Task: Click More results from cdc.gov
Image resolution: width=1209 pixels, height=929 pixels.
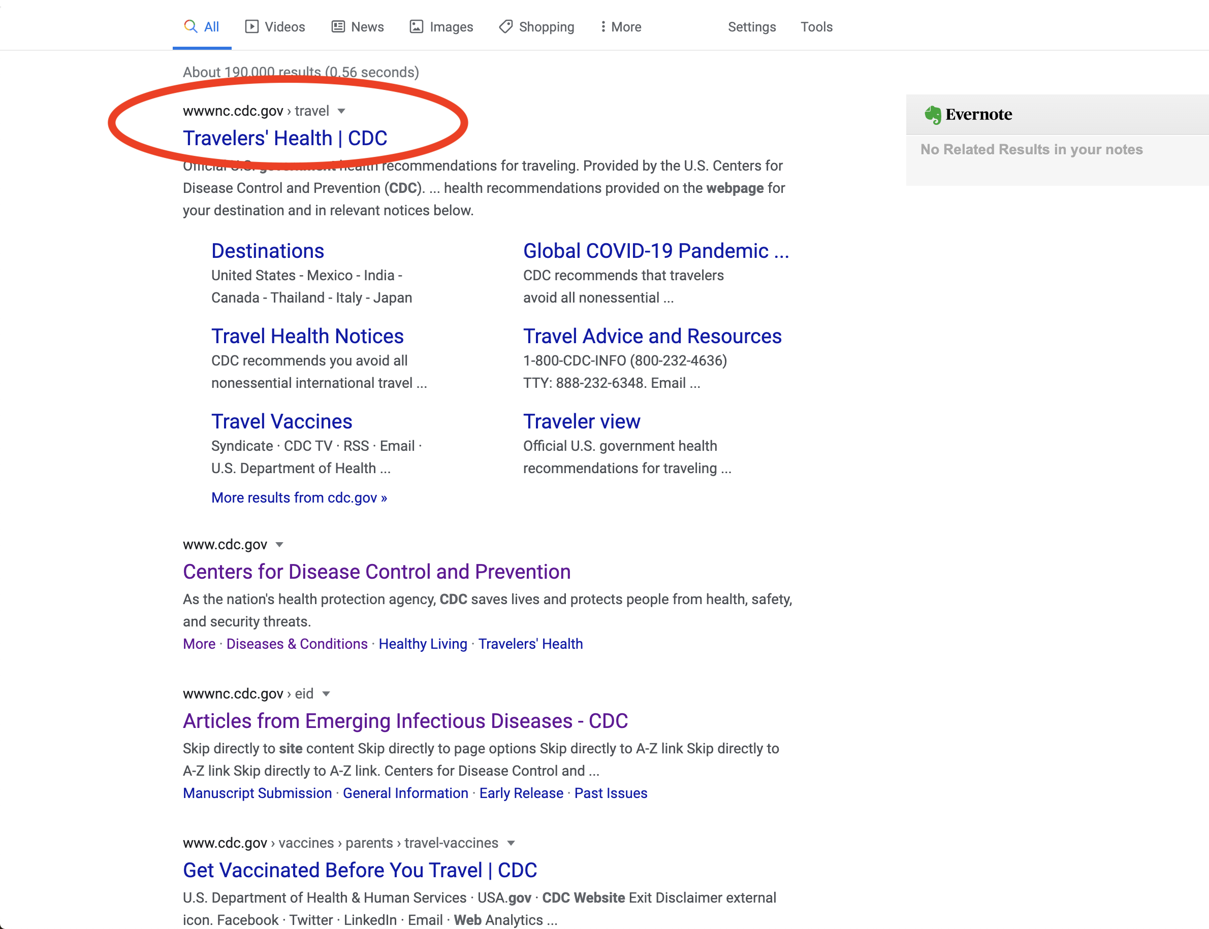Action: pos(299,497)
